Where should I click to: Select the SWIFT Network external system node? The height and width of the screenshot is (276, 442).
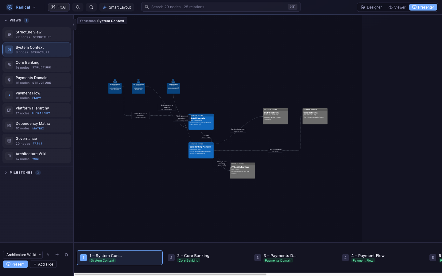[x=275, y=116]
